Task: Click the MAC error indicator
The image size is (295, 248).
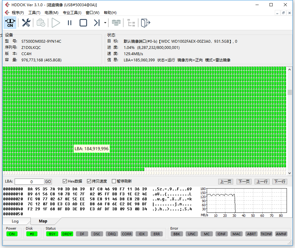Action: pyautogui.click(x=237, y=234)
